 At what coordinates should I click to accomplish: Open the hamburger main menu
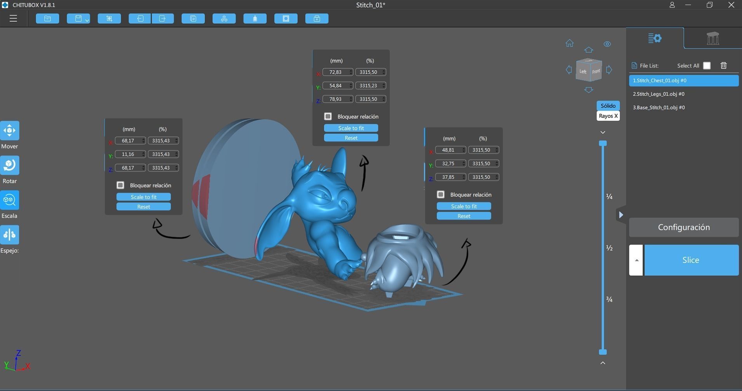coord(13,19)
